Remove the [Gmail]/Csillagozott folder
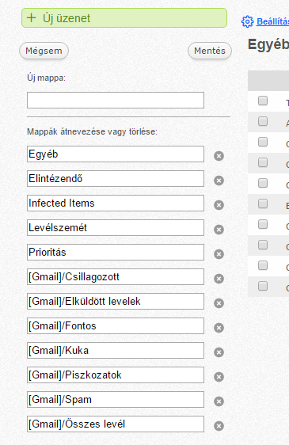The image size is (289, 445). click(219, 279)
